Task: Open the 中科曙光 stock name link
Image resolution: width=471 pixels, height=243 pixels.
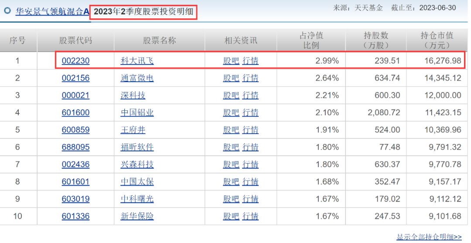Action: tap(137, 199)
